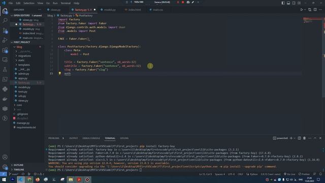Open the Manage gear menu
Screen dimensions: 325x183
coord(5,167)
